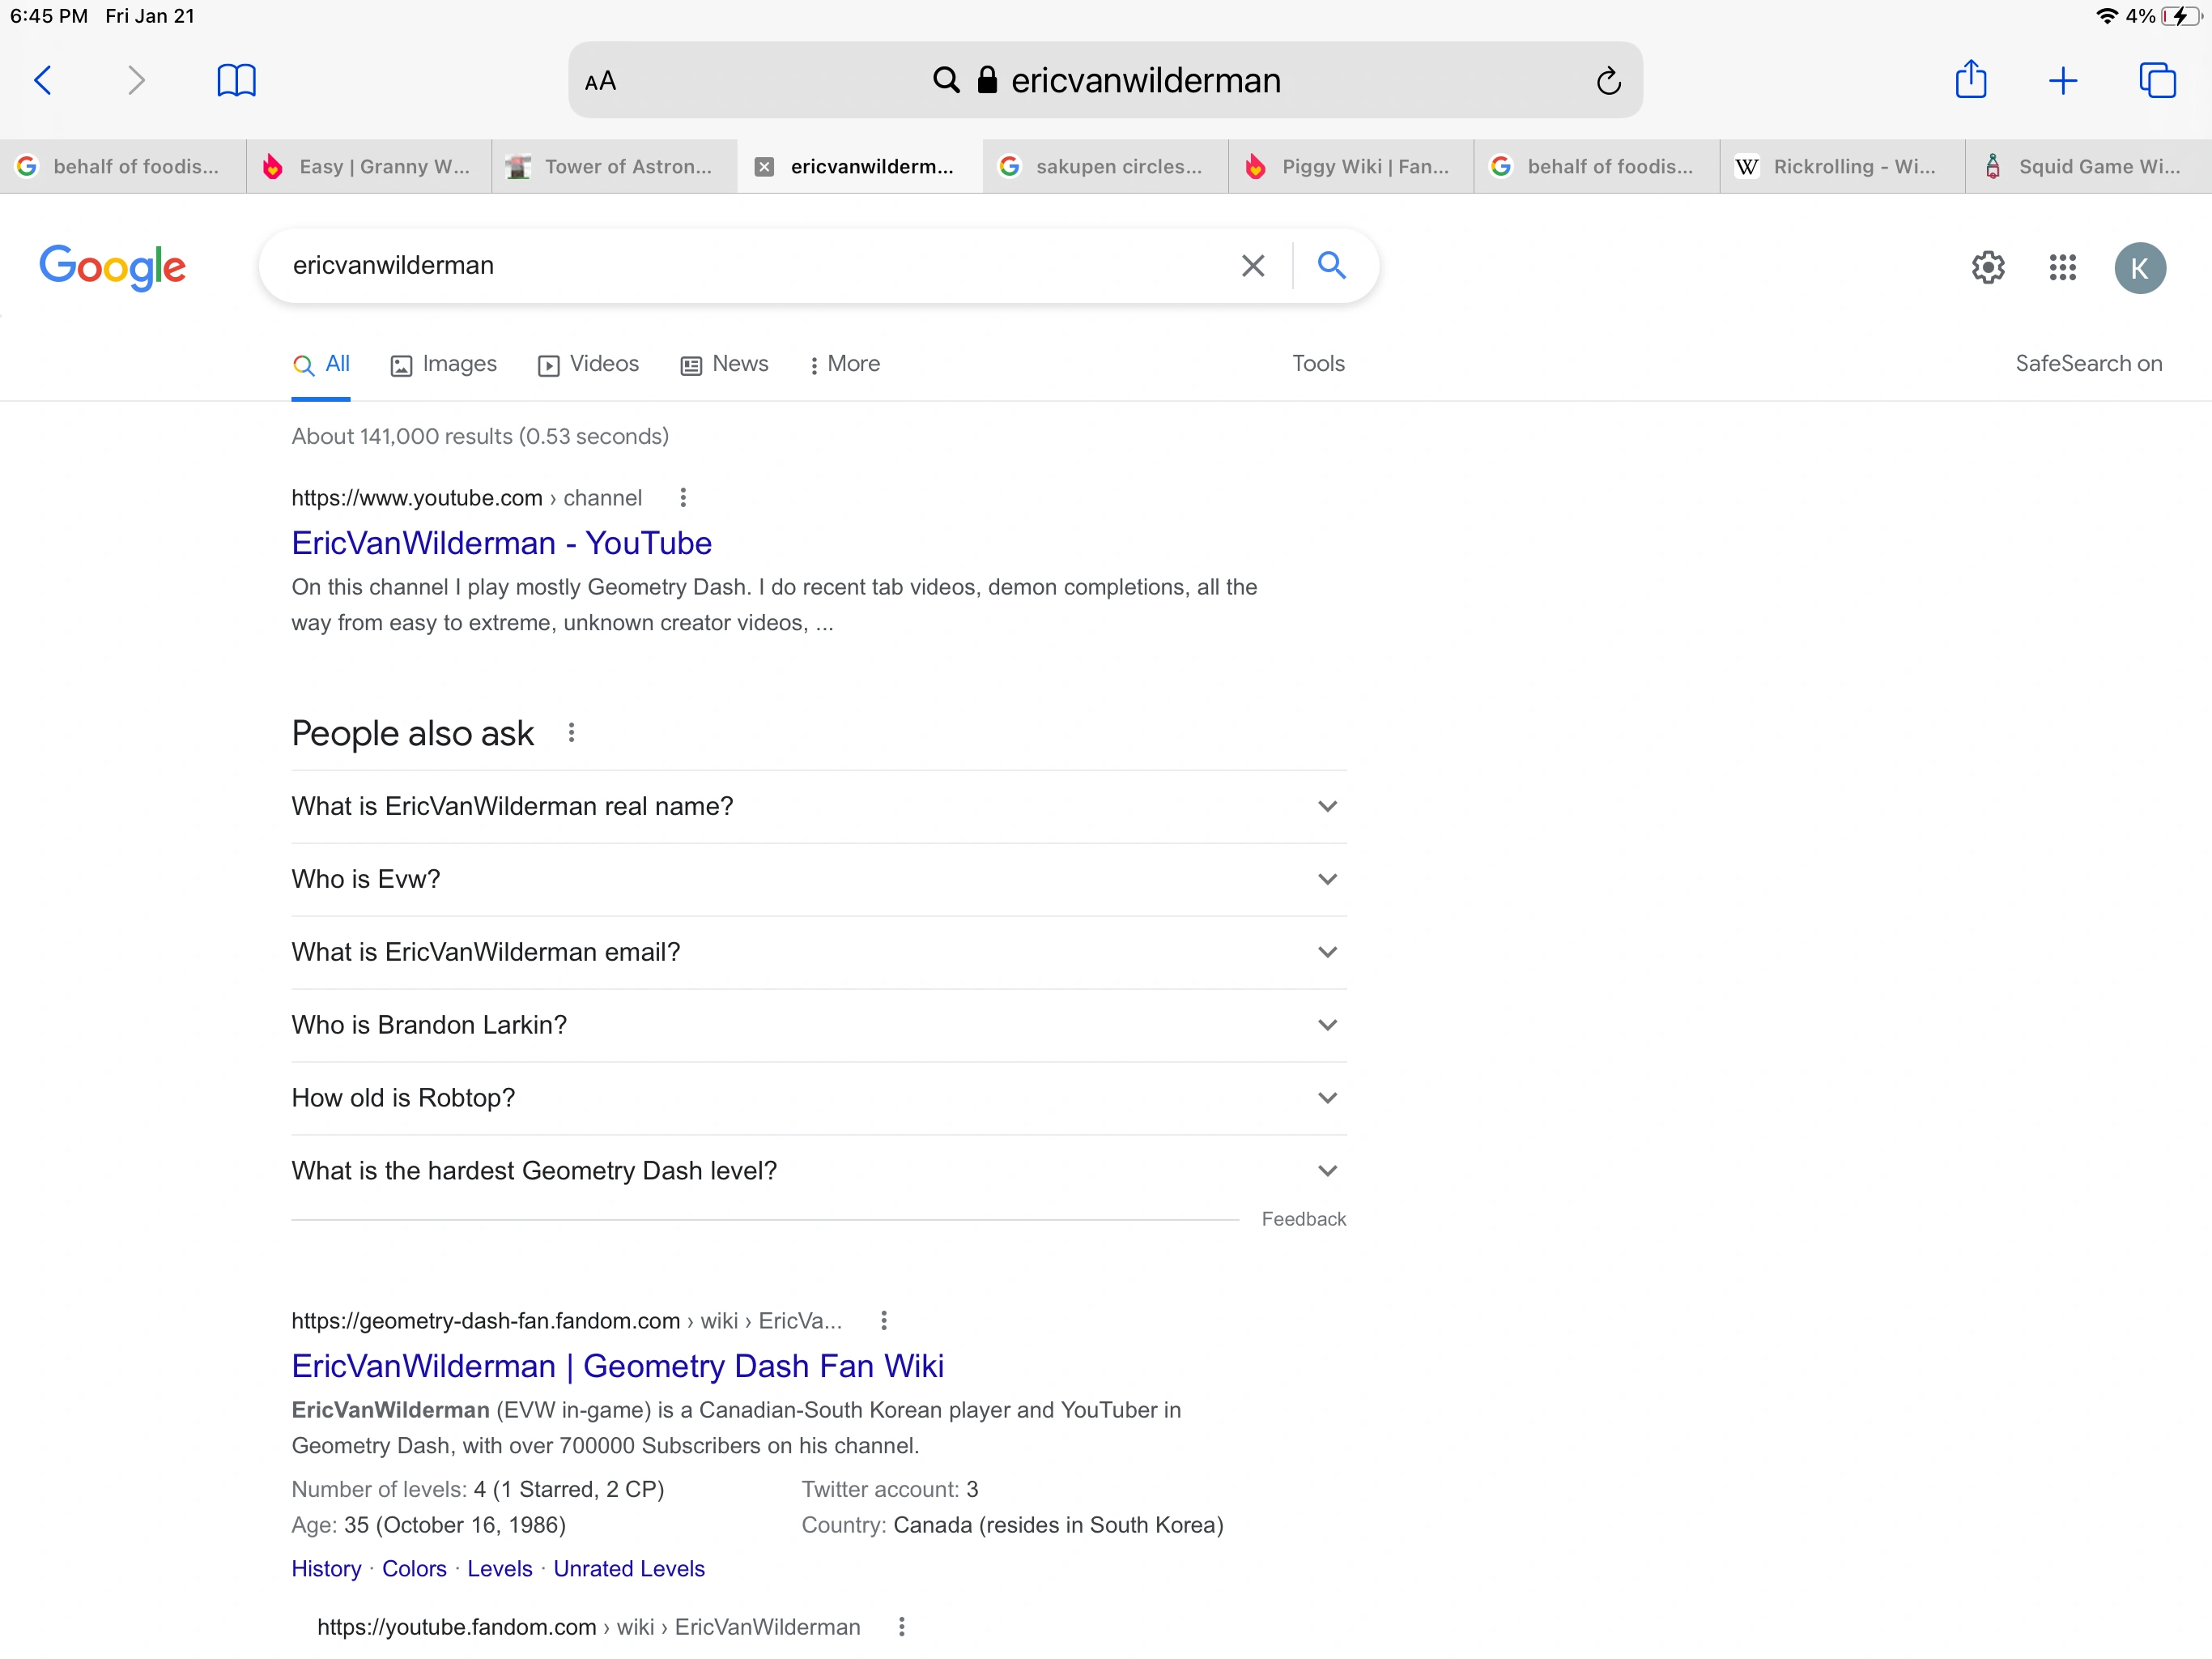The image size is (2212, 1659).
Task: Click the Google profile avatar
Action: pos(2140,267)
